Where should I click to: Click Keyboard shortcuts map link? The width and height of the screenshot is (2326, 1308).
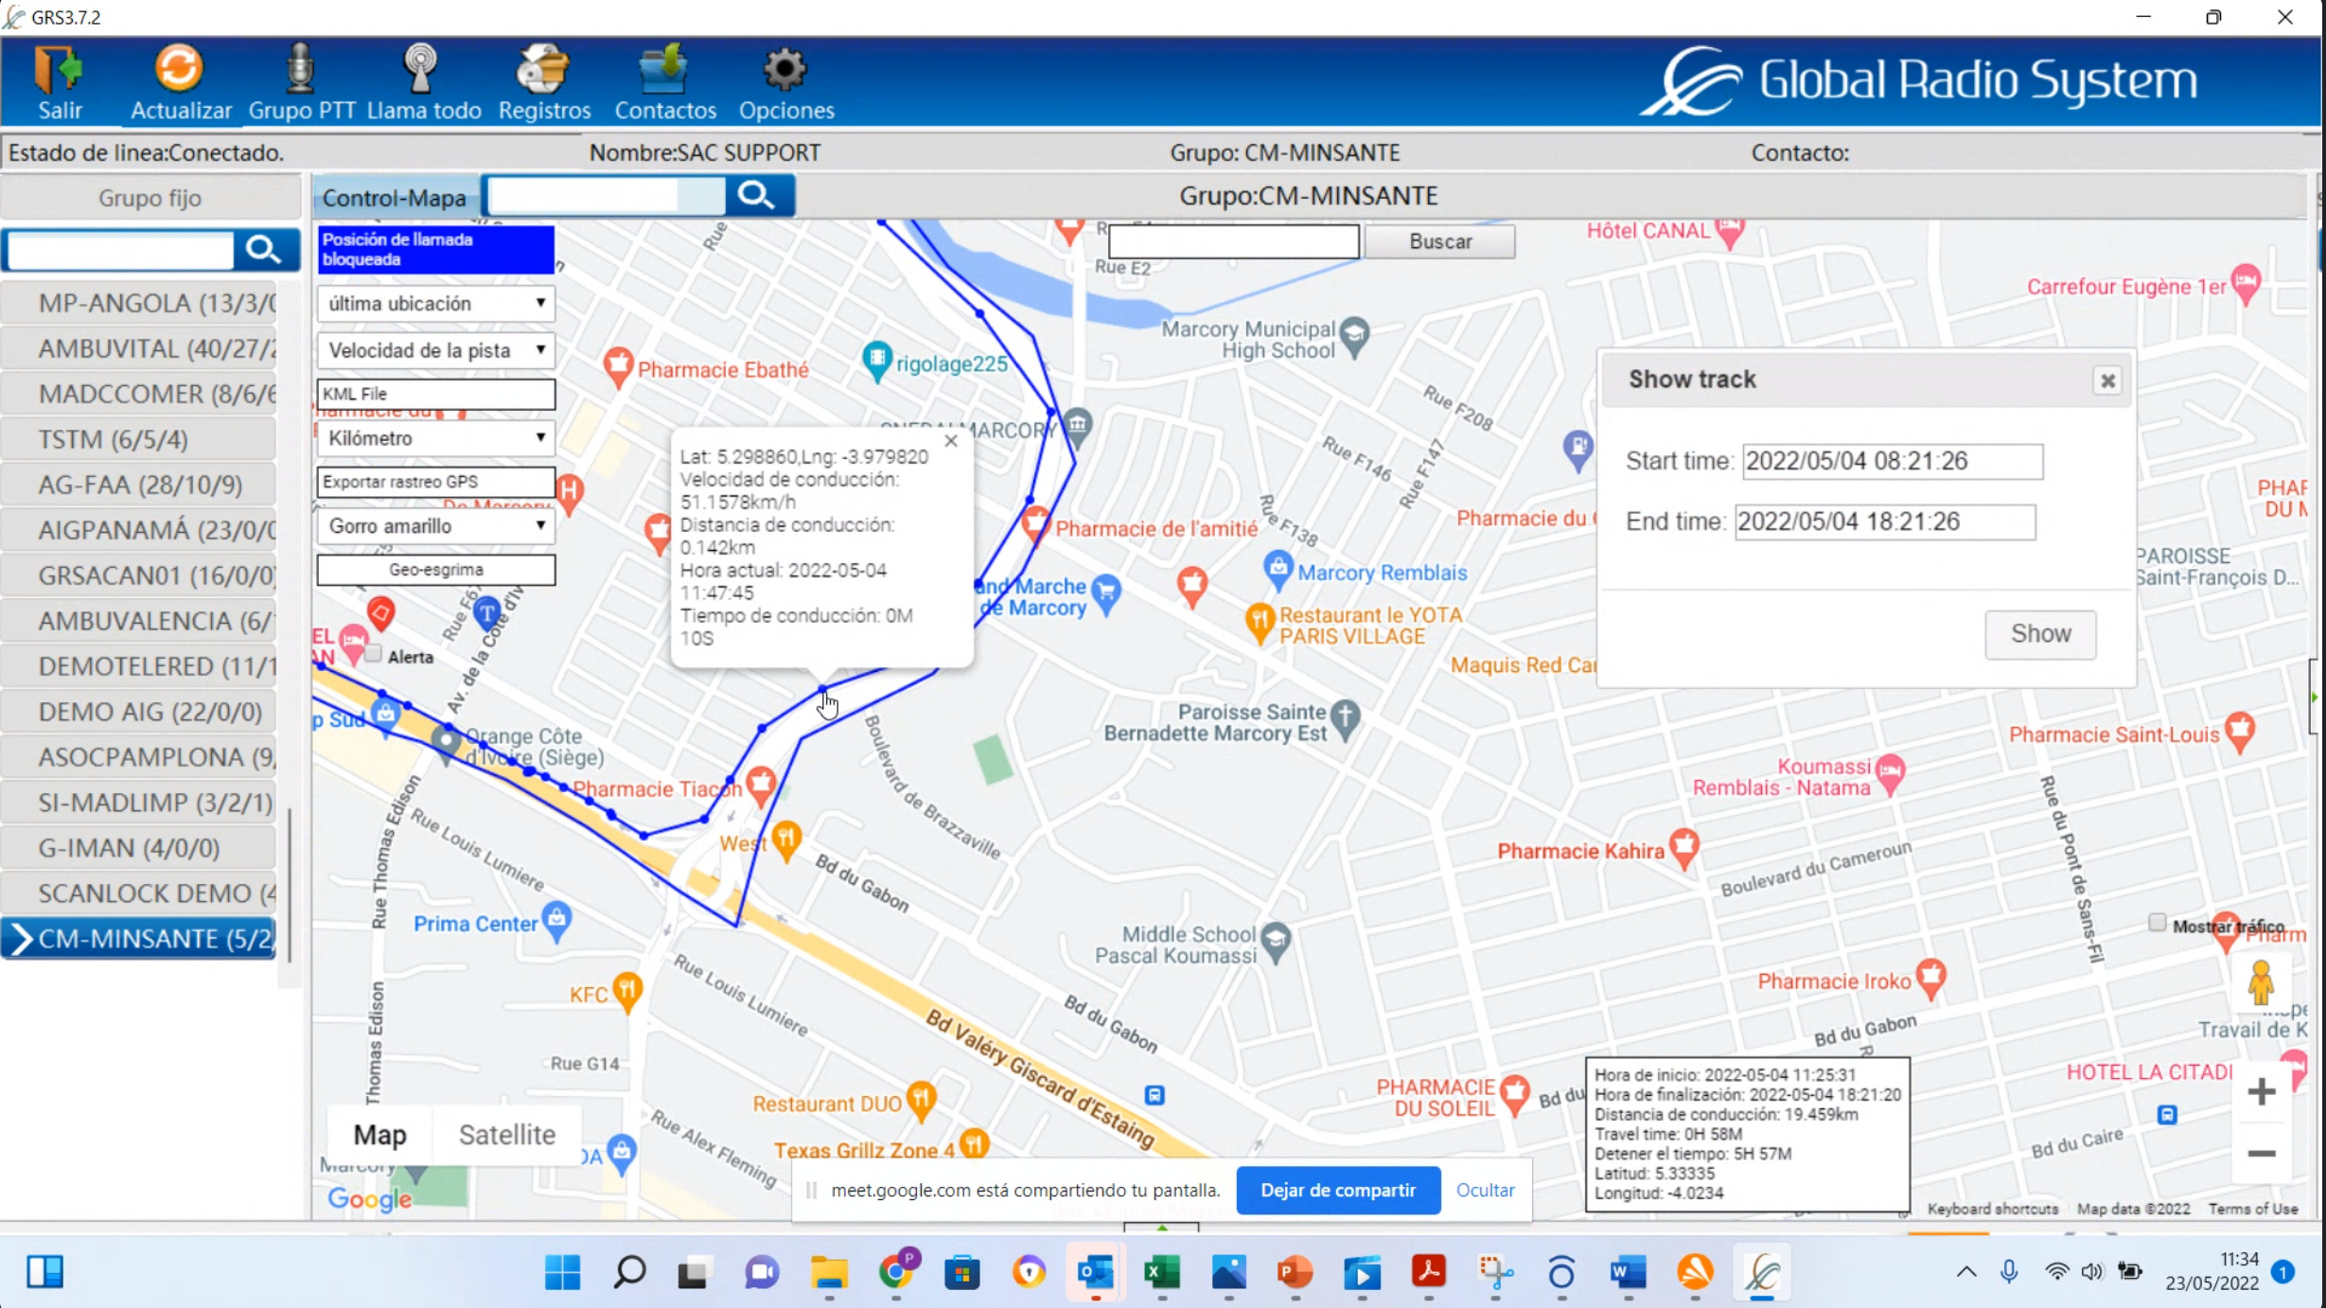click(1992, 1209)
